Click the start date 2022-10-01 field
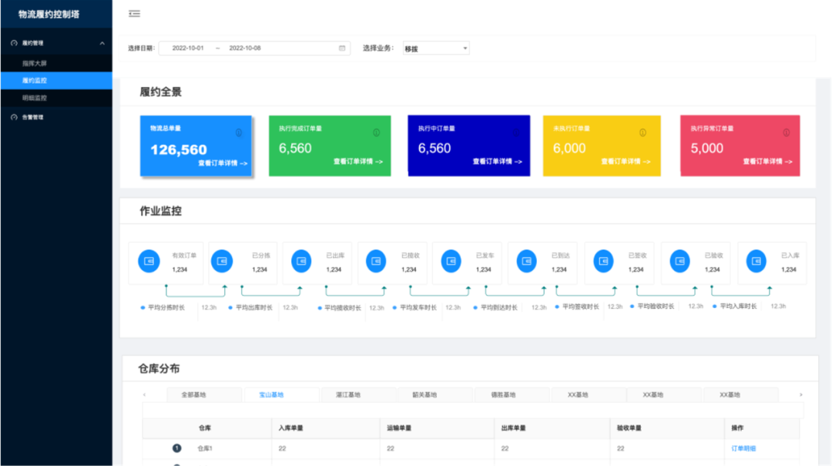The image size is (832, 466). coord(188,48)
